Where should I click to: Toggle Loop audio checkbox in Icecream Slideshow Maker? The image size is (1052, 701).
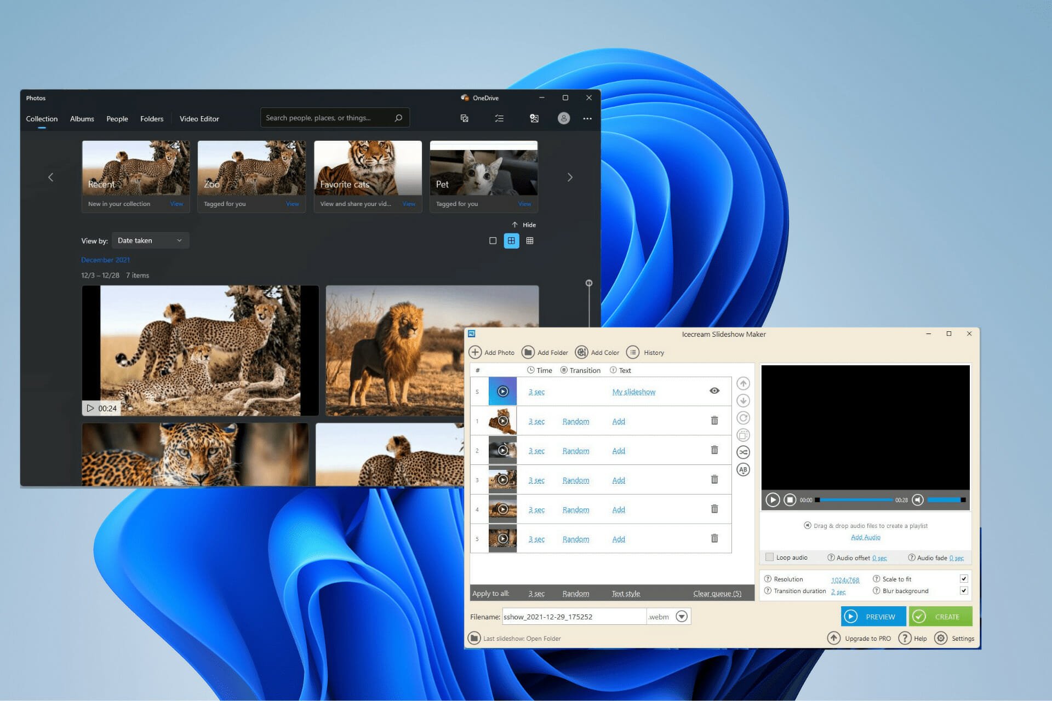770,557
